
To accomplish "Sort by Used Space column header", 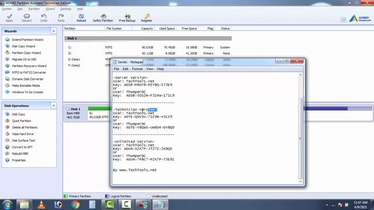I will (167, 29).
